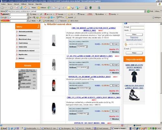
Task: Open the CWB_140_MARIUS product link
Action: 94,29
